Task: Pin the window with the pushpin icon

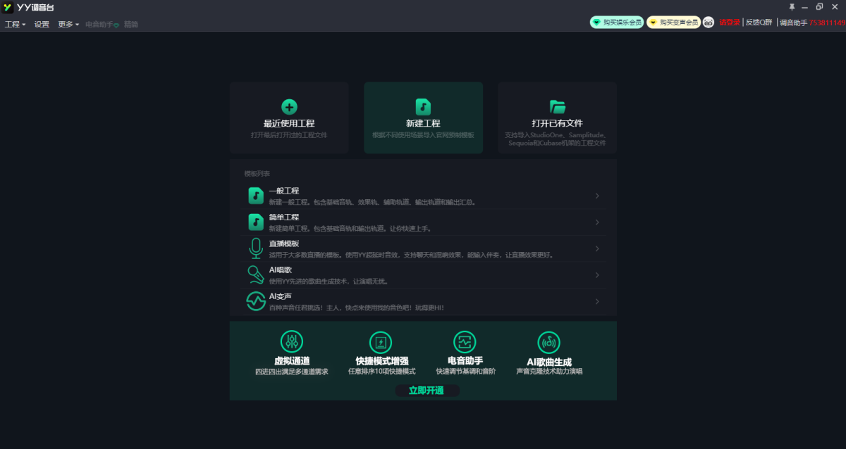Action: [x=791, y=7]
